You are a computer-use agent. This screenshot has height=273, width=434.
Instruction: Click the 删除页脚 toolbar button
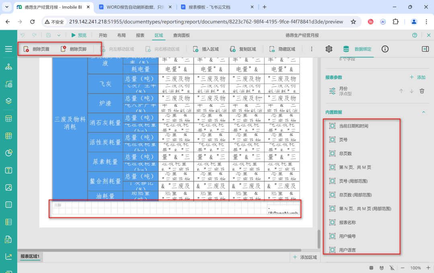point(74,49)
